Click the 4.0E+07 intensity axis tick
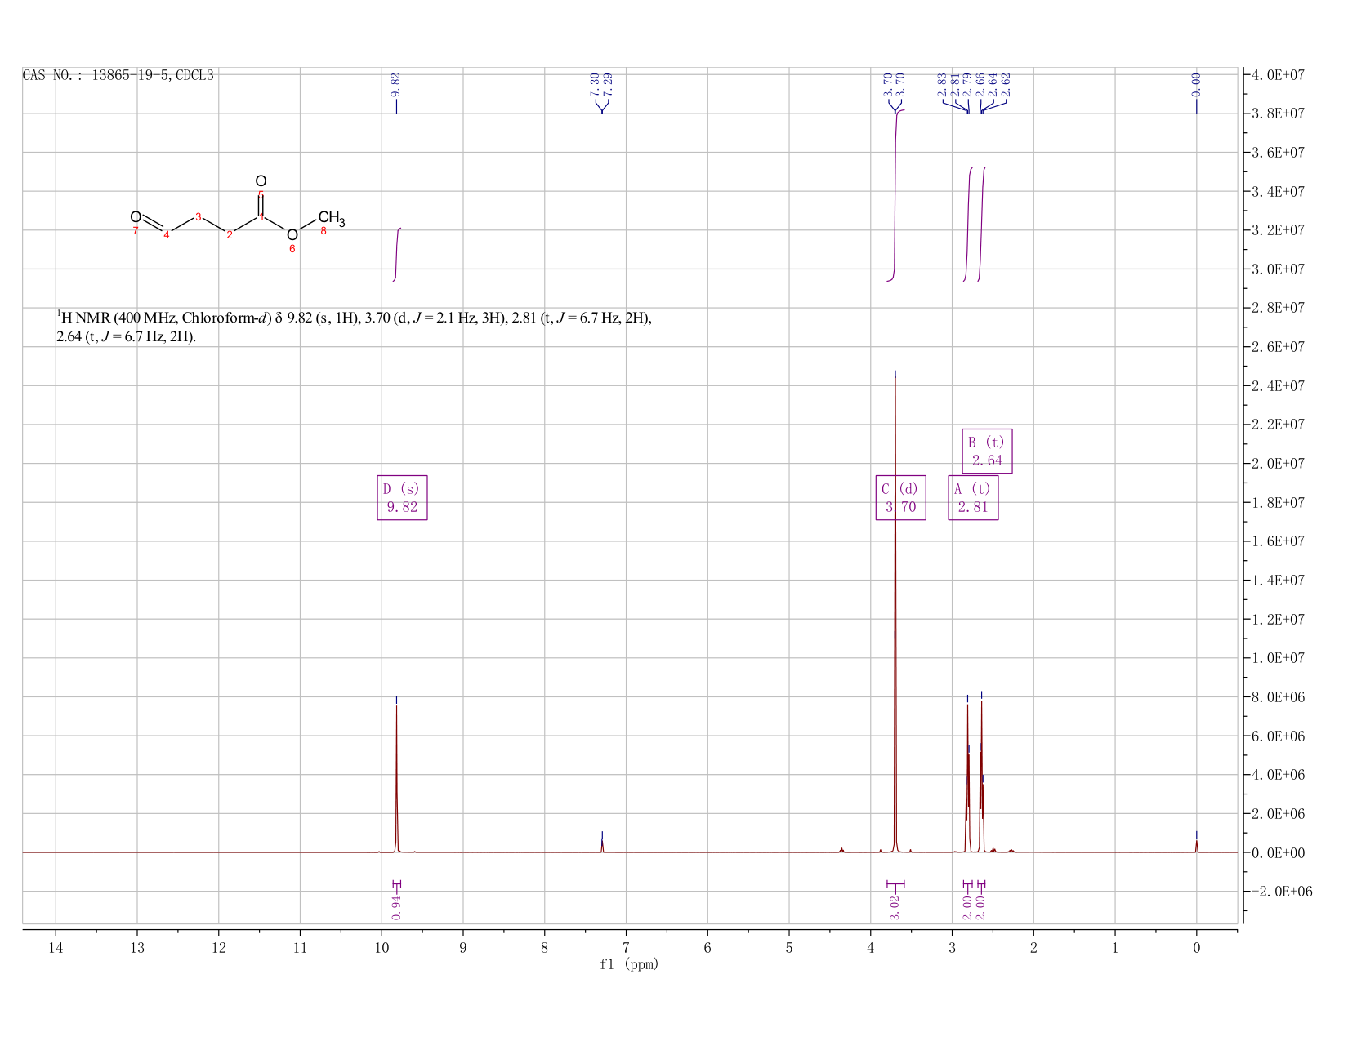 1279,75
